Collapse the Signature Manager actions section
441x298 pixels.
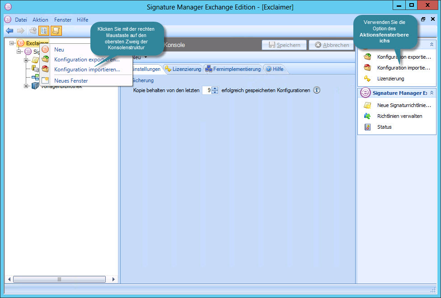tap(432, 93)
